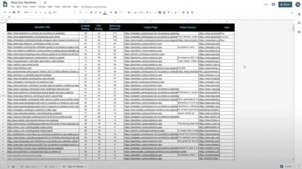Click All changes saved in Drive link

click(94, 6)
